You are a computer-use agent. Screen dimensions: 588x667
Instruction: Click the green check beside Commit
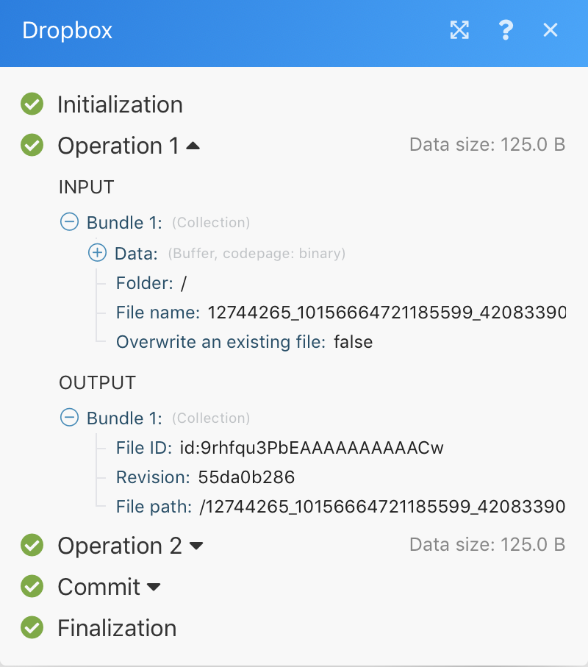pos(32,586)
